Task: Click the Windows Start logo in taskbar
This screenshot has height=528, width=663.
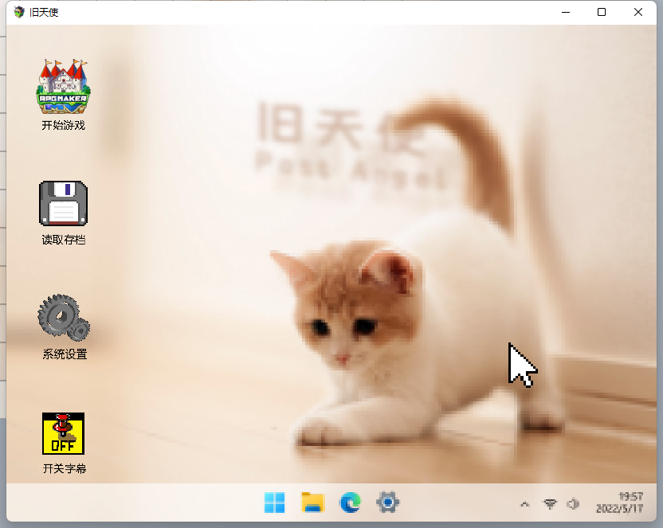Action: pyautogui.click(x=274, y=503)
